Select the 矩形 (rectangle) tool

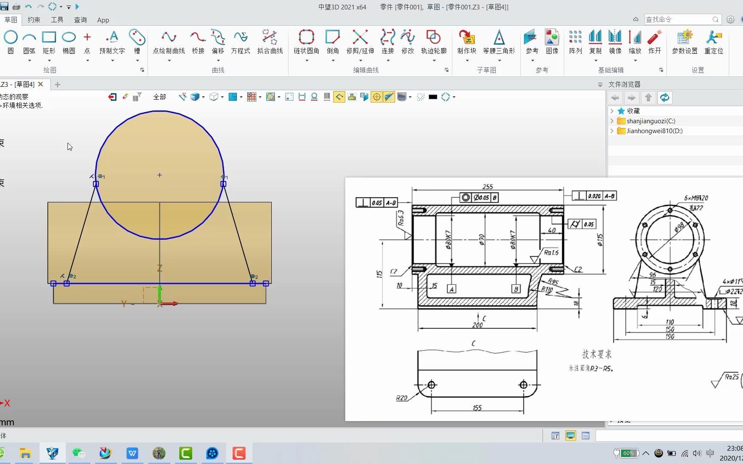(x=49, y=42)
